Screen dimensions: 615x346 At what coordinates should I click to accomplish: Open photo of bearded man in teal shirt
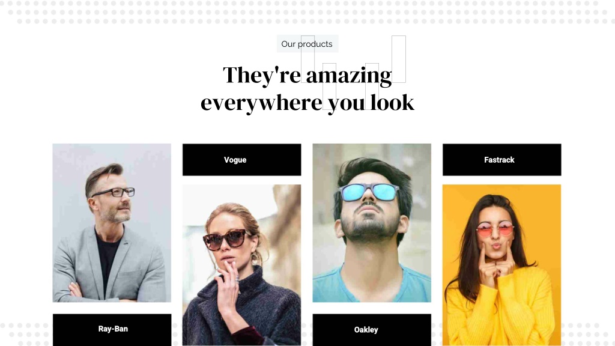pos(372,223)
